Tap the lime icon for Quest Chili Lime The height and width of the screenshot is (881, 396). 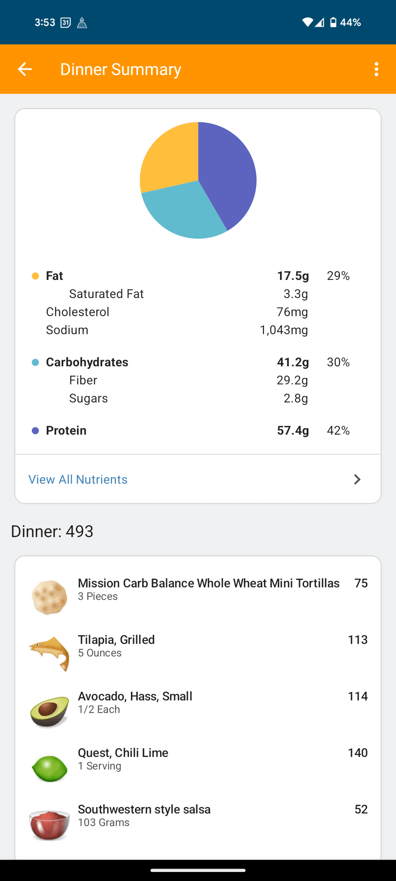coord(49,768)
